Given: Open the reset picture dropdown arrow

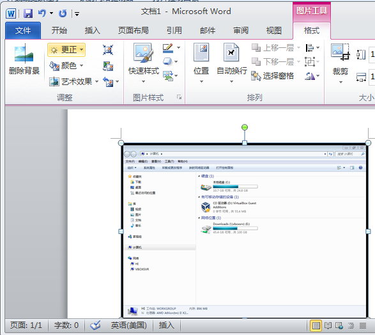Looking at the screenshot, I should 118,82.
